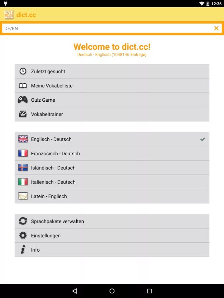
Task: Select the Isländisch - Deutsch language pair
Action: pos(112,168)
